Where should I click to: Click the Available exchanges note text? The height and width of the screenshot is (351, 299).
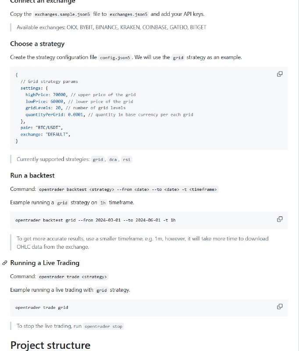[111, 27]
